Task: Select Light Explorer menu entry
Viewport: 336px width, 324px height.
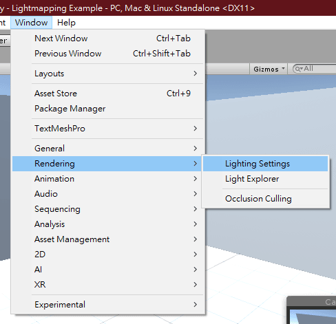Action: [x=265, y=179]
